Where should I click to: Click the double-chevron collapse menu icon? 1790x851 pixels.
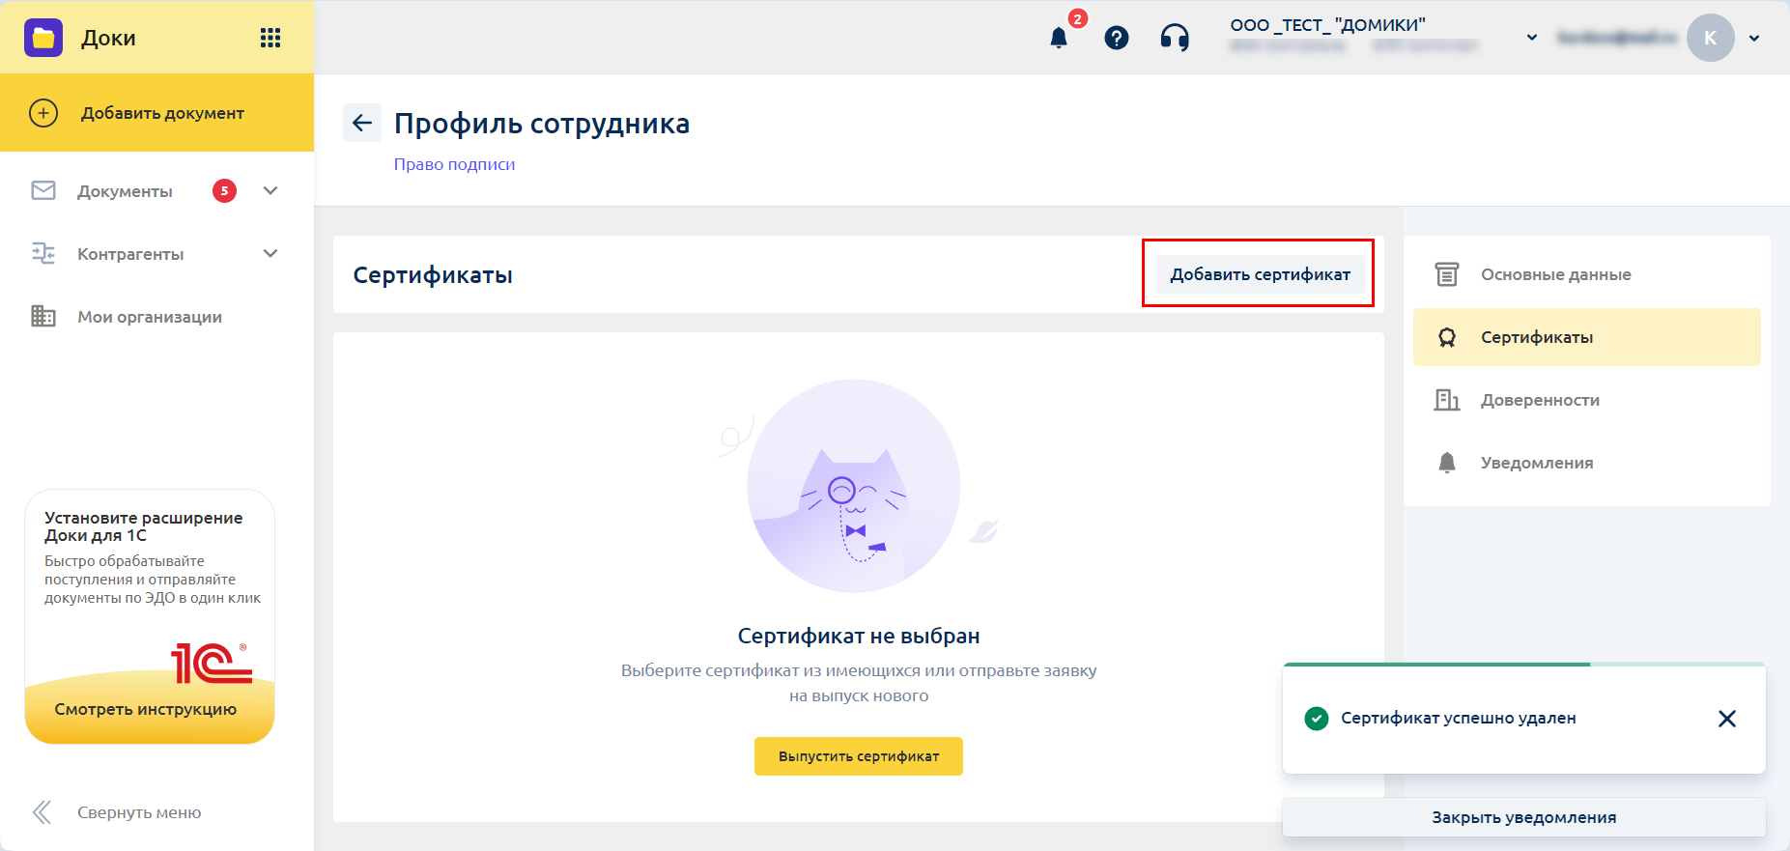click(42, 812)
